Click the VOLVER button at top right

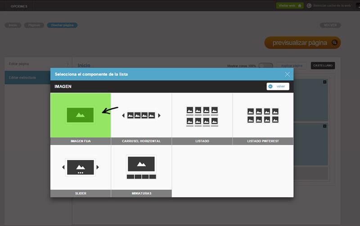(x=330, y=25)
